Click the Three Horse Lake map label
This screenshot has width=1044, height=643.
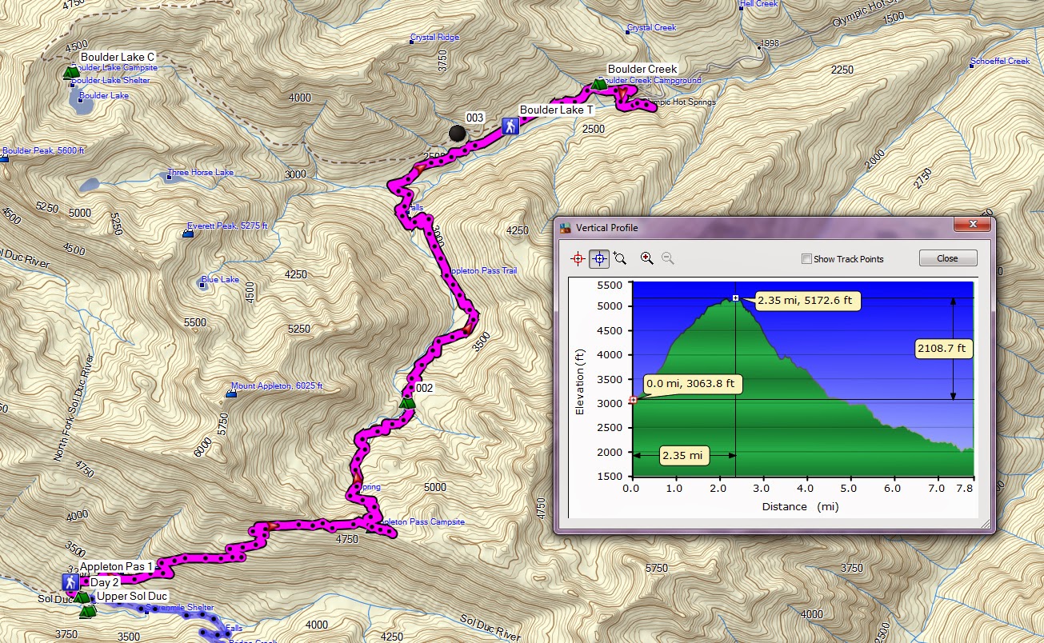point(201,173)
